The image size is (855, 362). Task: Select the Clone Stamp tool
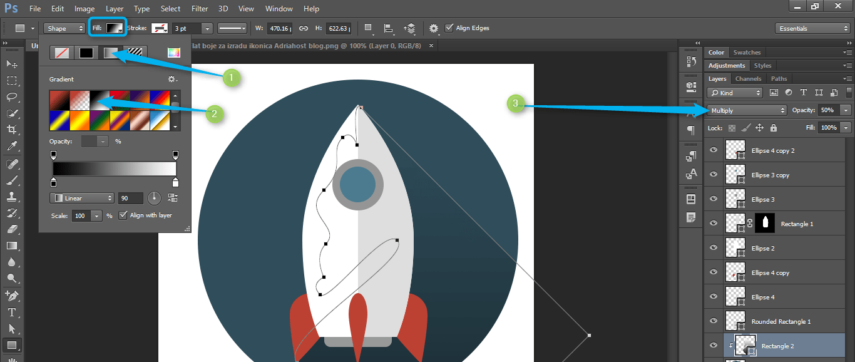pyautogui.click(x=11, y=196)
